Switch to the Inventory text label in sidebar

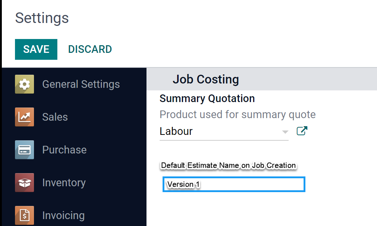(64, 183)
